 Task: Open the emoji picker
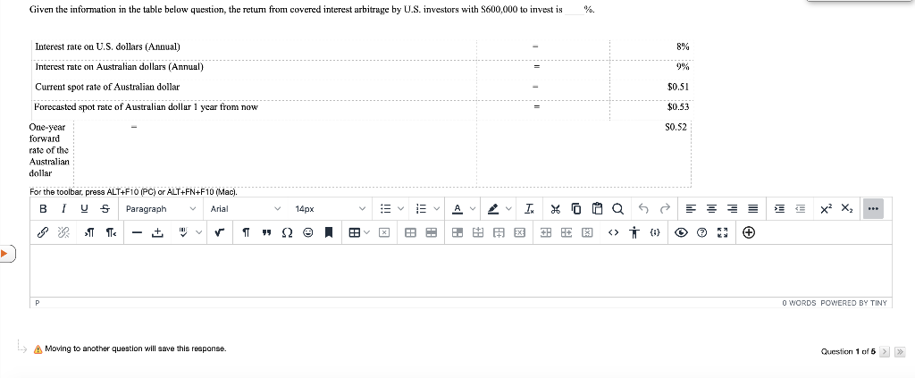click(x=308, y=232)
